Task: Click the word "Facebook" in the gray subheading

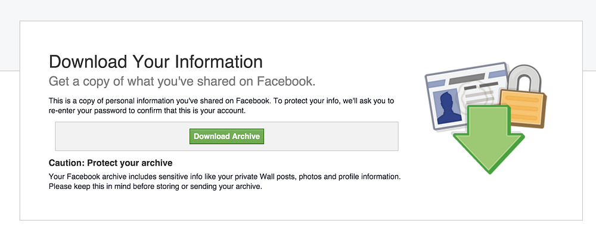Action: [285, 81]
